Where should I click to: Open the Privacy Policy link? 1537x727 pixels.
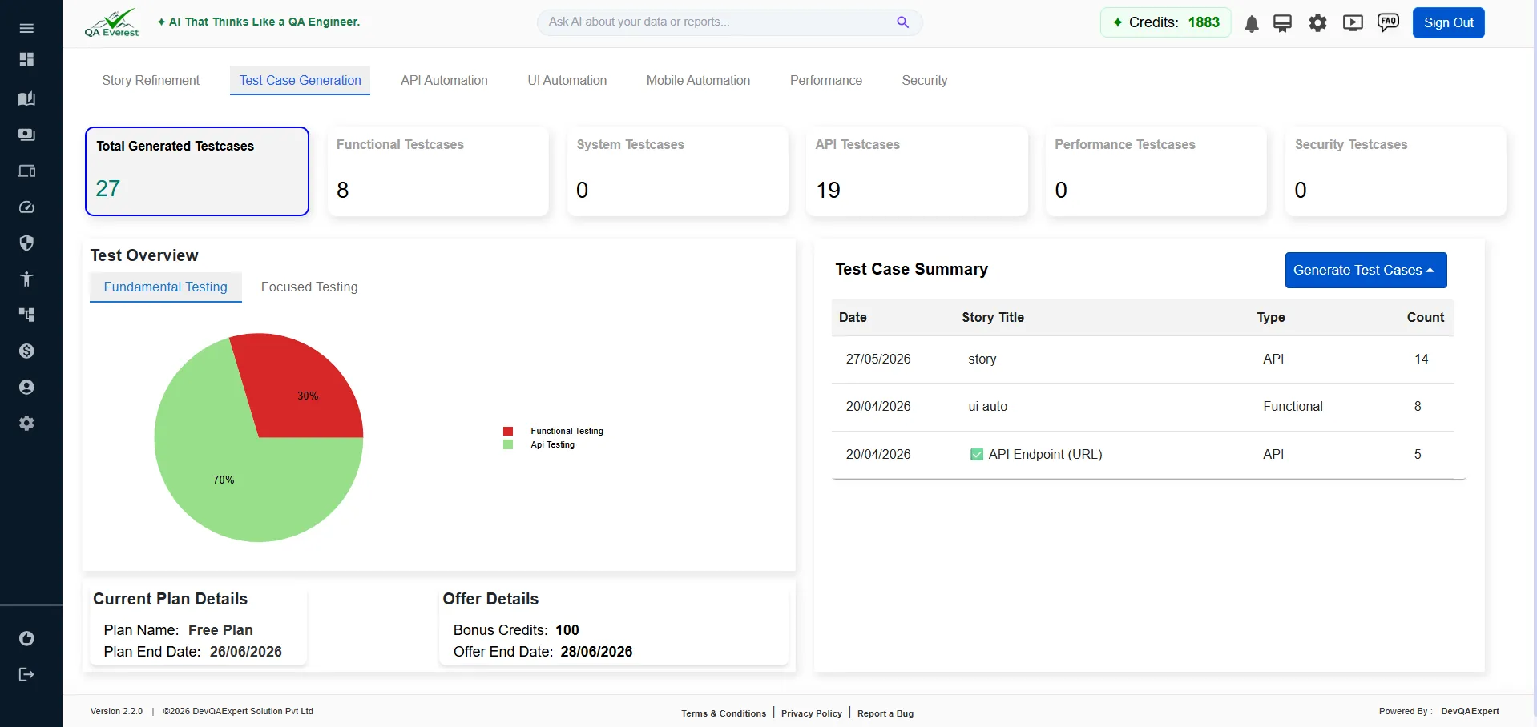(811, 713)
